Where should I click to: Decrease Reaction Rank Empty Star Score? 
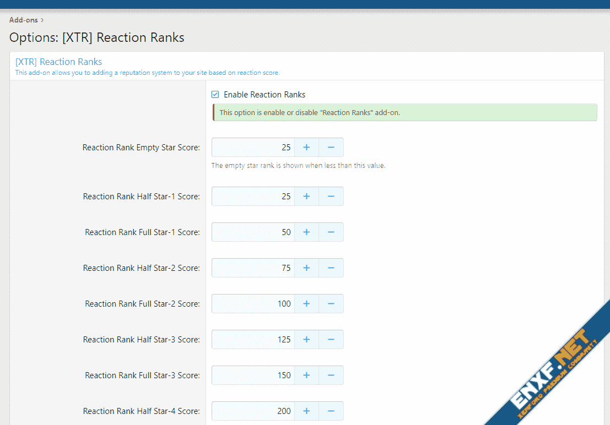click(x=331, y=148)
